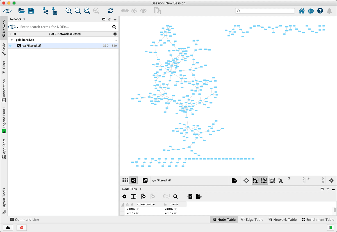Viewport: 337px width, 232px height.
Task: Open Annotation side tab
Action: point(4,90)
